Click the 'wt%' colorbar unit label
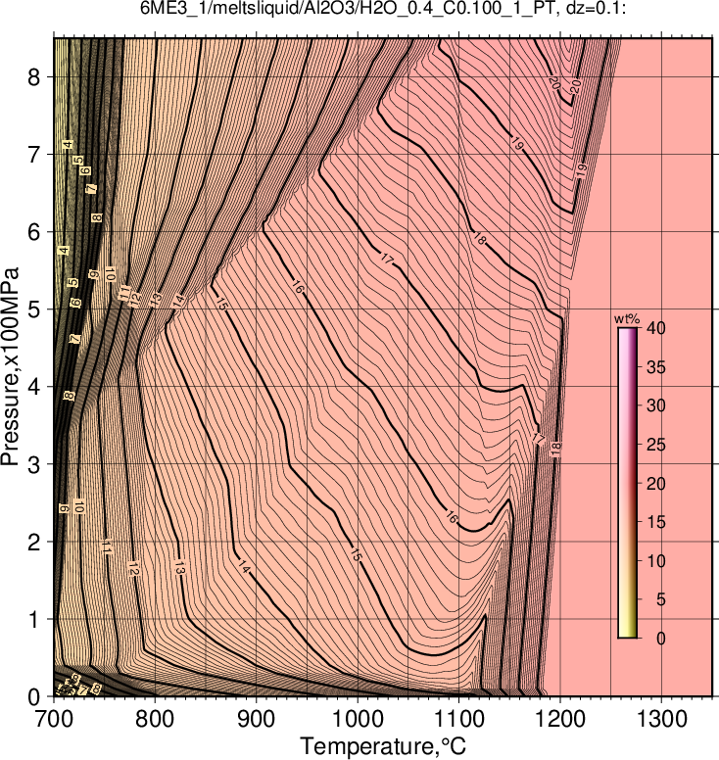Screen dimensions: 719x760 tap(627, 319)
